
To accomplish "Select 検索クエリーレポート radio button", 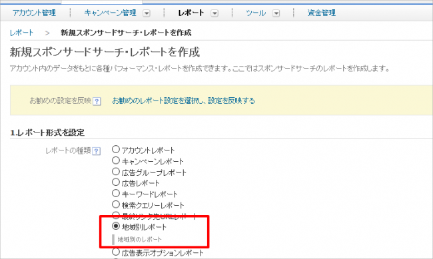I will coord(116,204).
